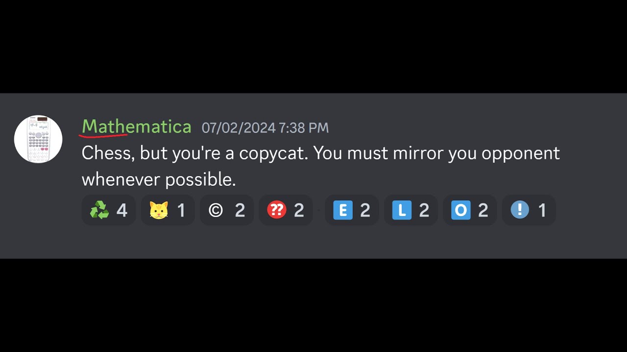Toggle the red double question mark reaction

click(286, 210)
